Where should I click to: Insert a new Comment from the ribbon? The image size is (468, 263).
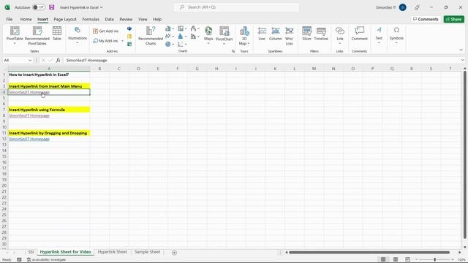pos(359,34)
